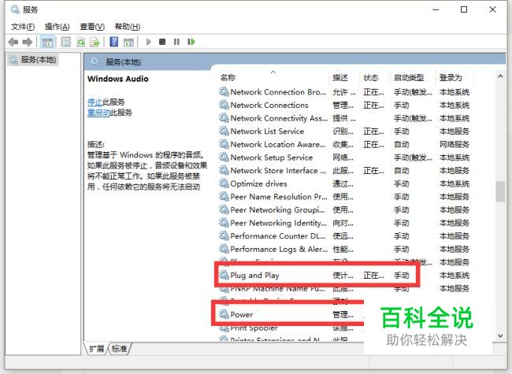Image resolution: width=512 pixels, height=374 pixels.
Task: Restart the service with restart icon
Action: point(191,42)
